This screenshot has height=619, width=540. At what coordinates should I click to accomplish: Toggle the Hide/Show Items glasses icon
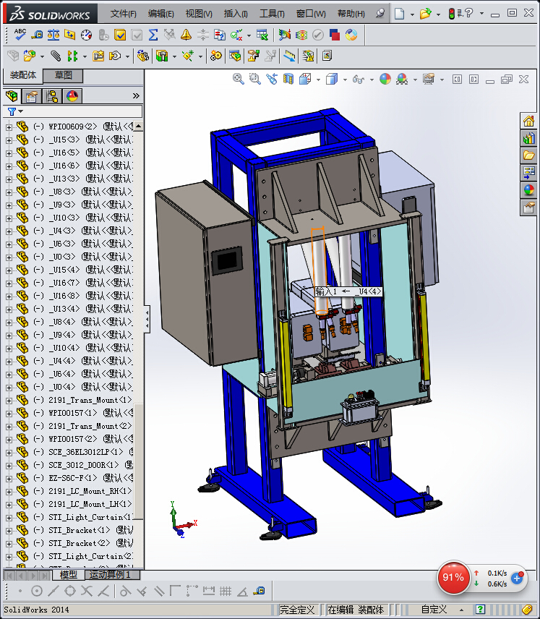(359, 79)
